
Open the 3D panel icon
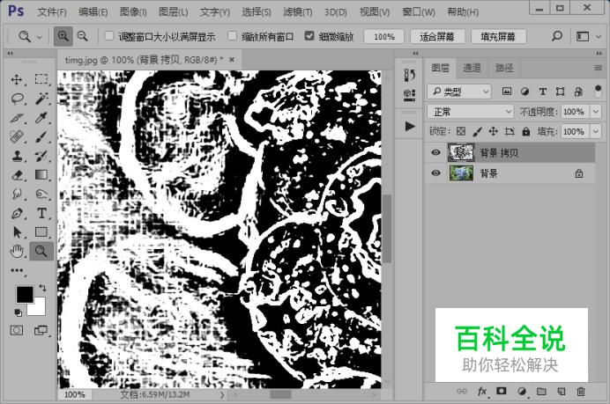409,95
